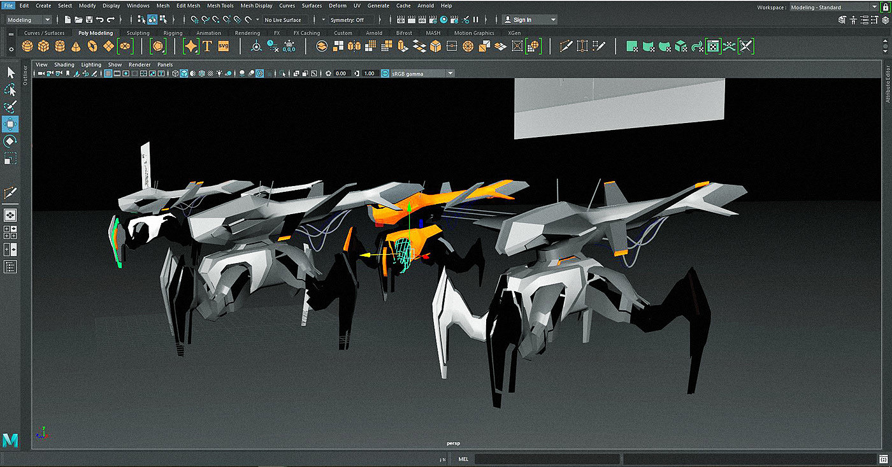Toggle the viewport grid display
This screenshot has height=467, width=892.
click(108, 74)
